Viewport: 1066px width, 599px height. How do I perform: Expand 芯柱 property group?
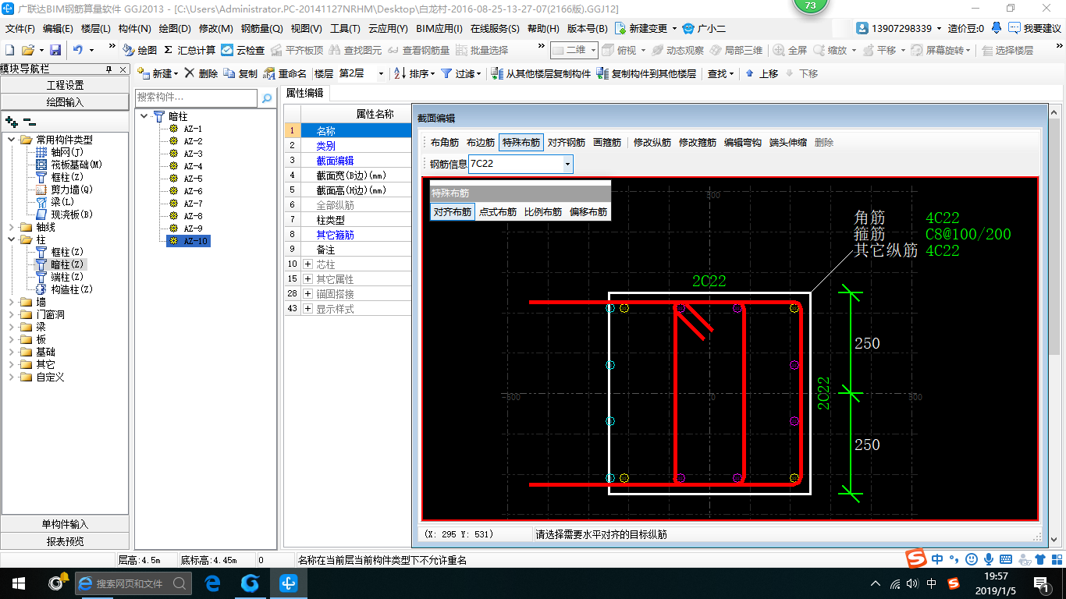coord(307,264)
